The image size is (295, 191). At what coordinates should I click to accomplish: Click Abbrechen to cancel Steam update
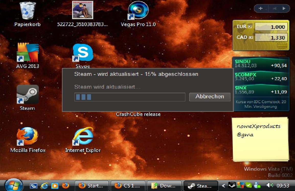(x=210, y=97)
